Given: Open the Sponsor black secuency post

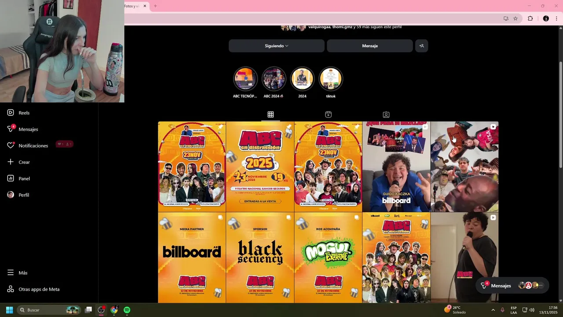Looking at the screenshot, I should pyautogui.click(x=260, y=258).
